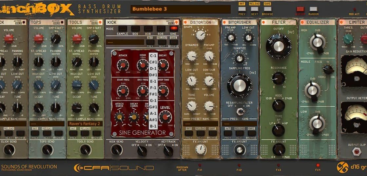Open the Raver's Fantasy 2 sample name field

[85, 124]
